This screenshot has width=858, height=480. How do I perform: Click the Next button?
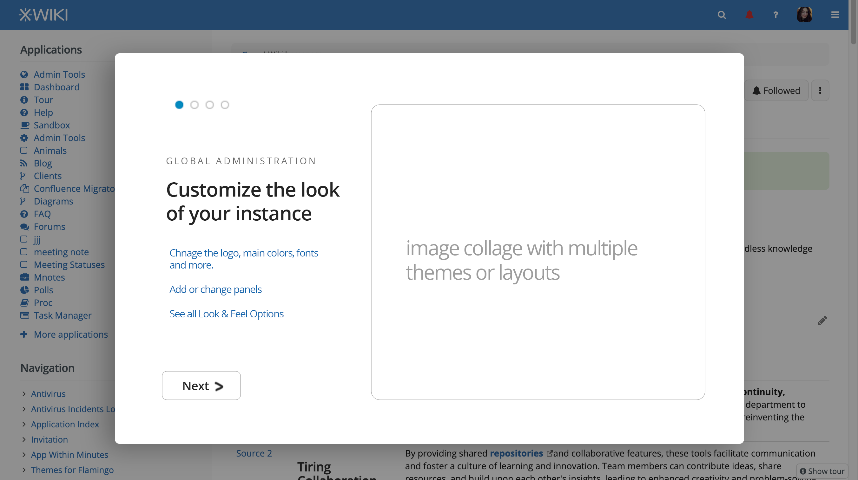pyautogui.click(x=201, y=386)
